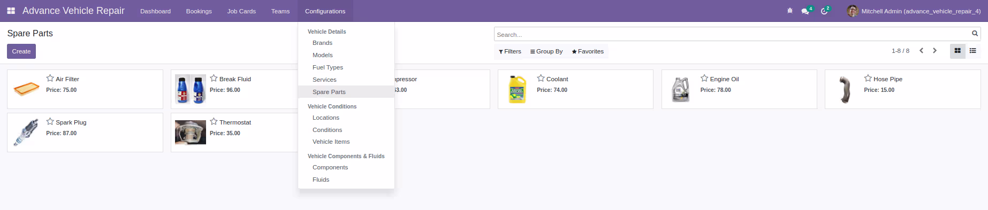Open the Filters dropdown

(x=510, y=51)
